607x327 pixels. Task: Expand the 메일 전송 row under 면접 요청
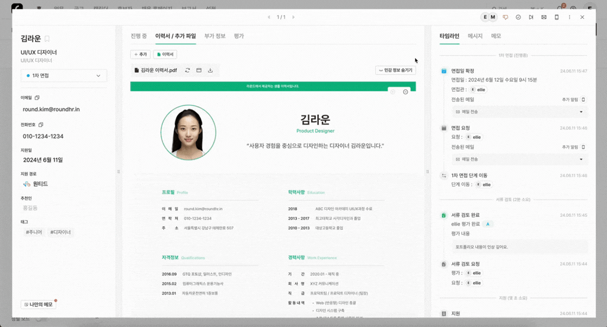[520, 159]
